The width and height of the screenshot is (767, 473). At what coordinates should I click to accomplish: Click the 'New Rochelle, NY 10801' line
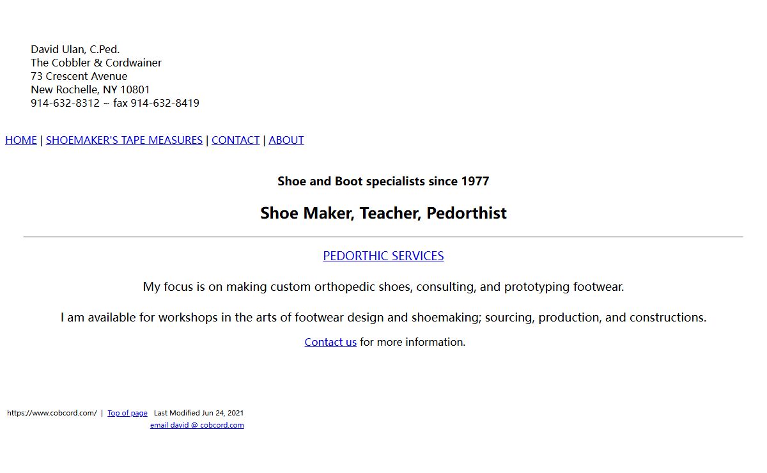[90, 89]
